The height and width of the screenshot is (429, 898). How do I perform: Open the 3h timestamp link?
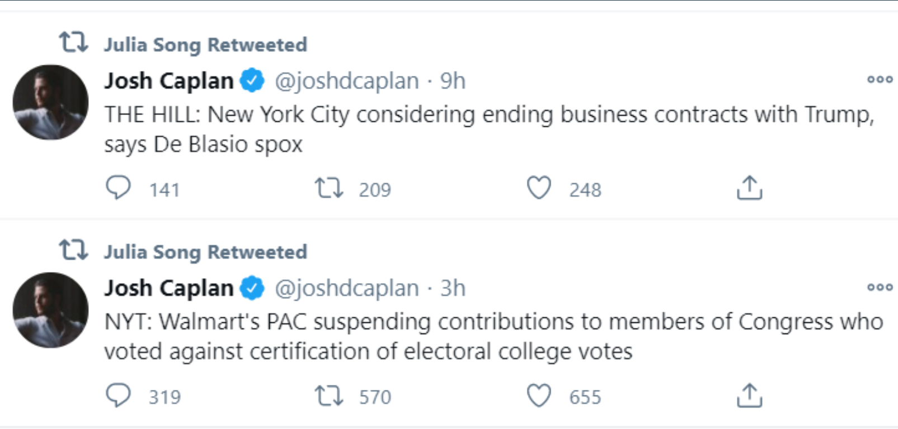453,288
